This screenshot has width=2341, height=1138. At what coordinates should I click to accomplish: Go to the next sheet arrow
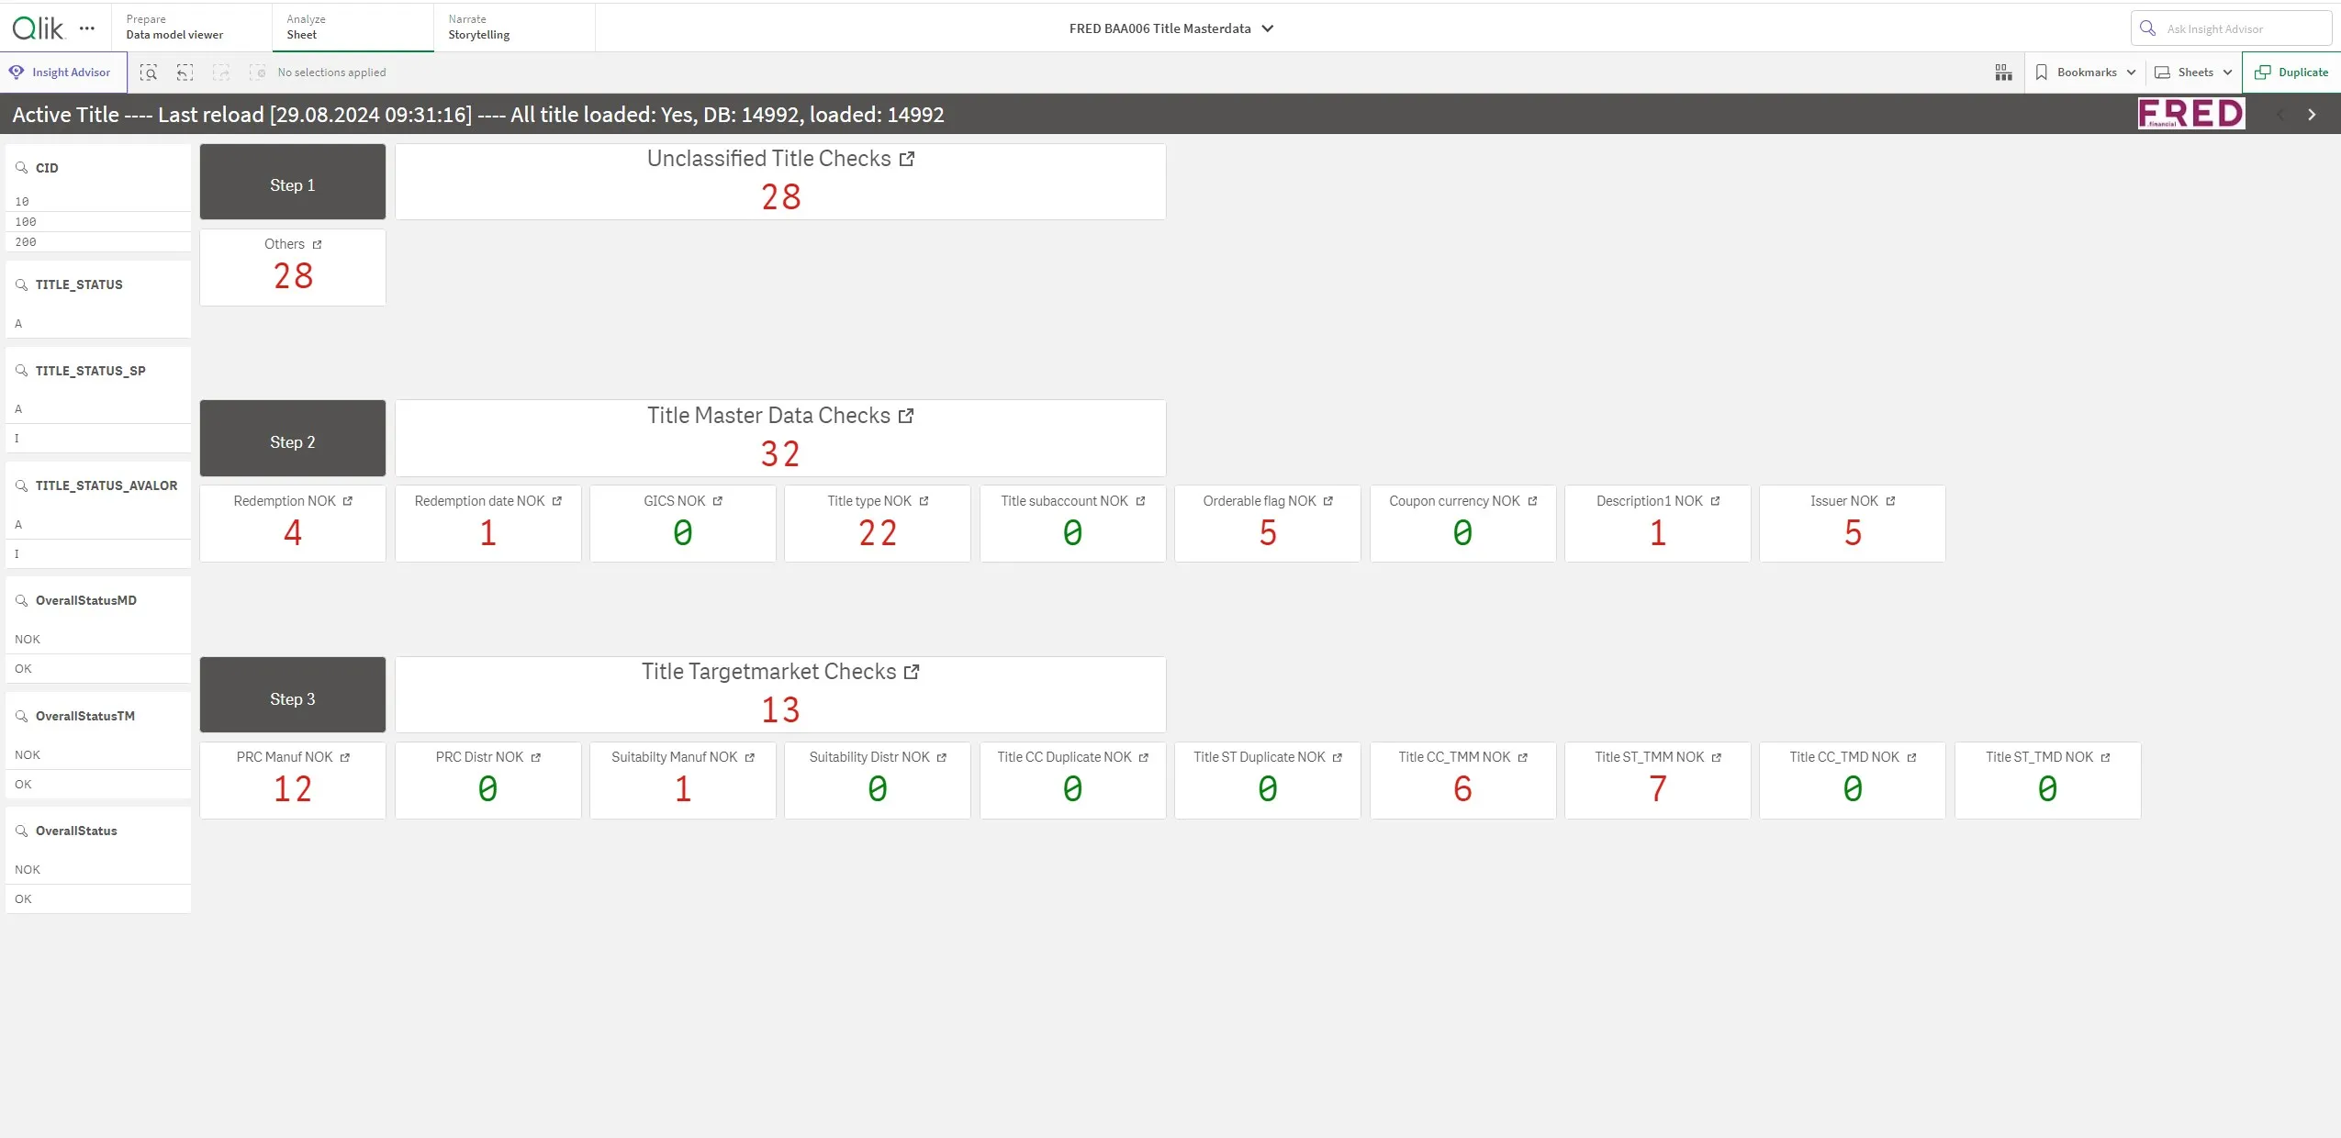point(2312,115)
